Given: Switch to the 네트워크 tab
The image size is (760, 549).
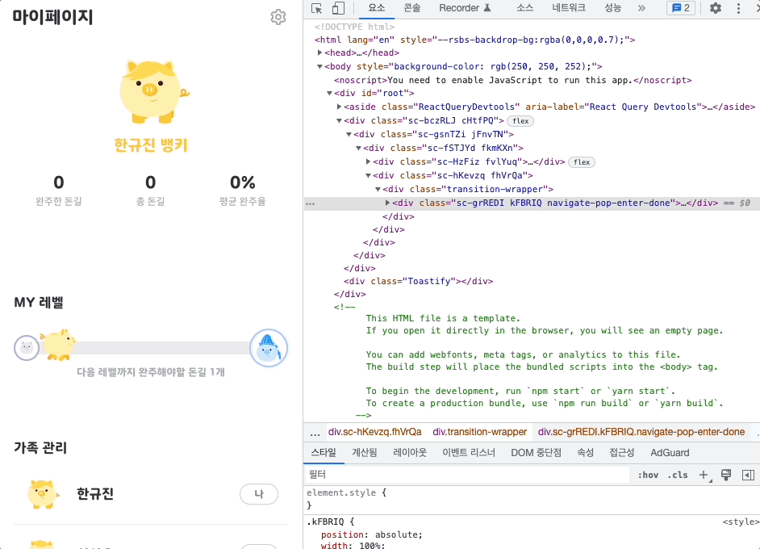Looking at the screenshot, I should 569,8.
